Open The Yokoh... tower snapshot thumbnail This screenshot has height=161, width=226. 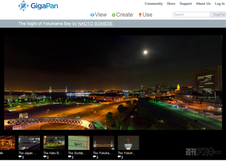128,143
